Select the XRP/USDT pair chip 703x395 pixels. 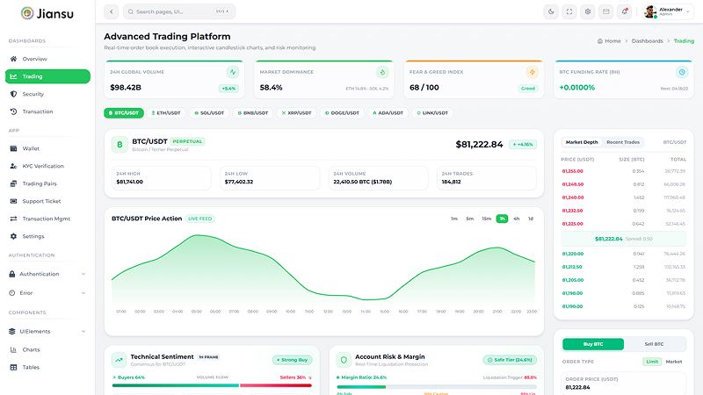296,113
